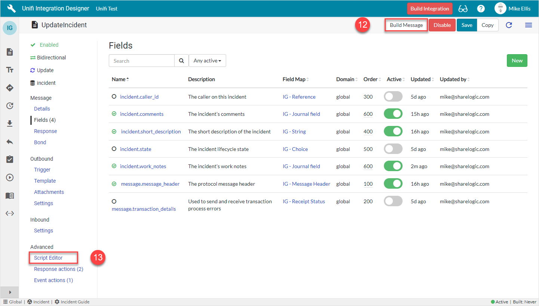Click the refresh icon beside Copy
Image resolution: width=539 pixels, height=306 pixels.
pos(509,25)
